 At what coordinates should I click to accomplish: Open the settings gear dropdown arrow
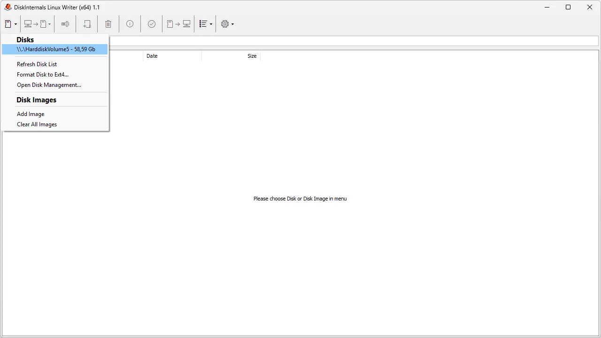(x=232, y=24)
